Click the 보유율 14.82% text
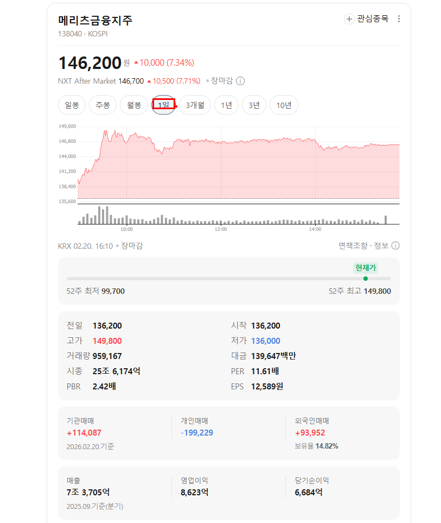The height and width of the screenshot is (523, 441). click(x=316, y=446)
